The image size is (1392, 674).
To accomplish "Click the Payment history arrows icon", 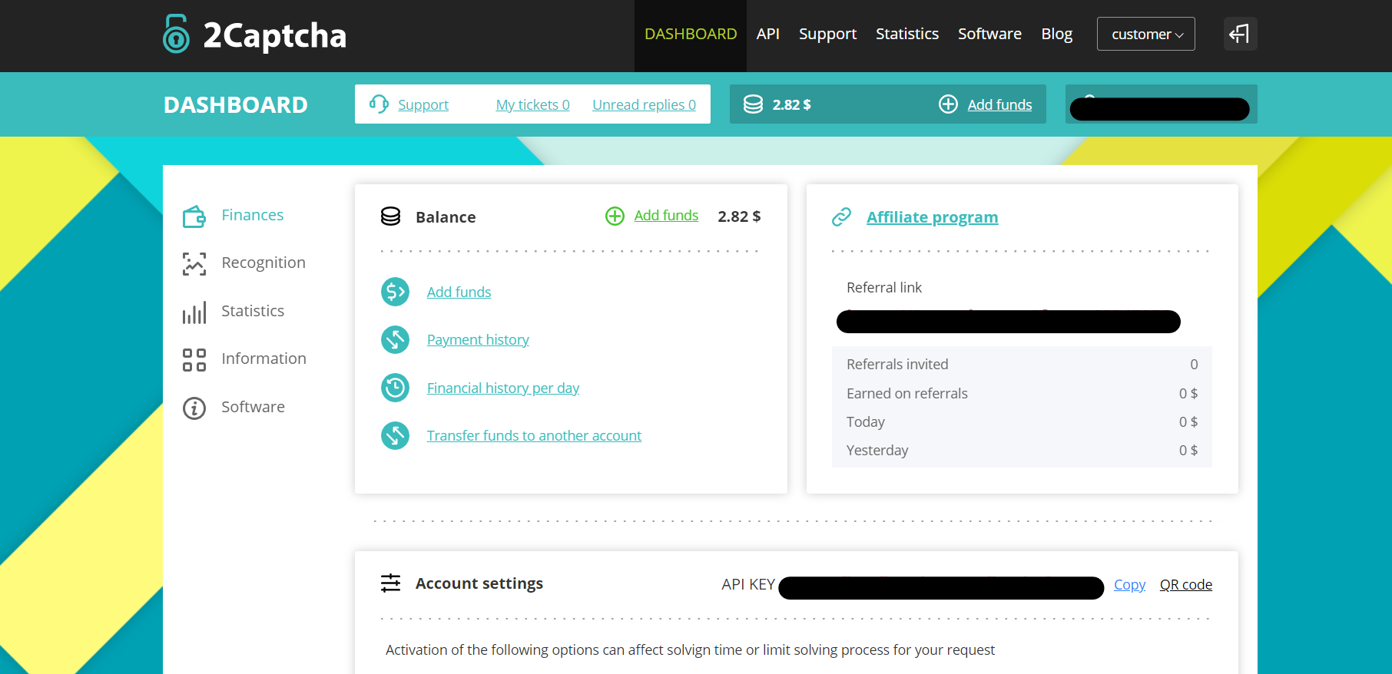I will point(395,339).
